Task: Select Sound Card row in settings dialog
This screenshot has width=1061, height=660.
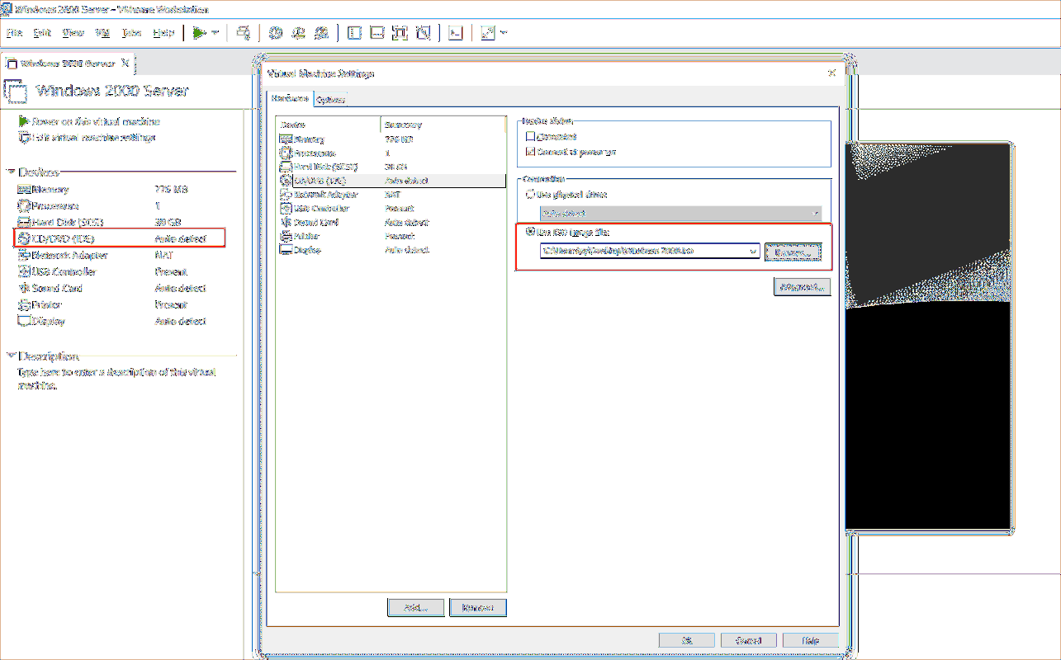Action: click(391, 223)
